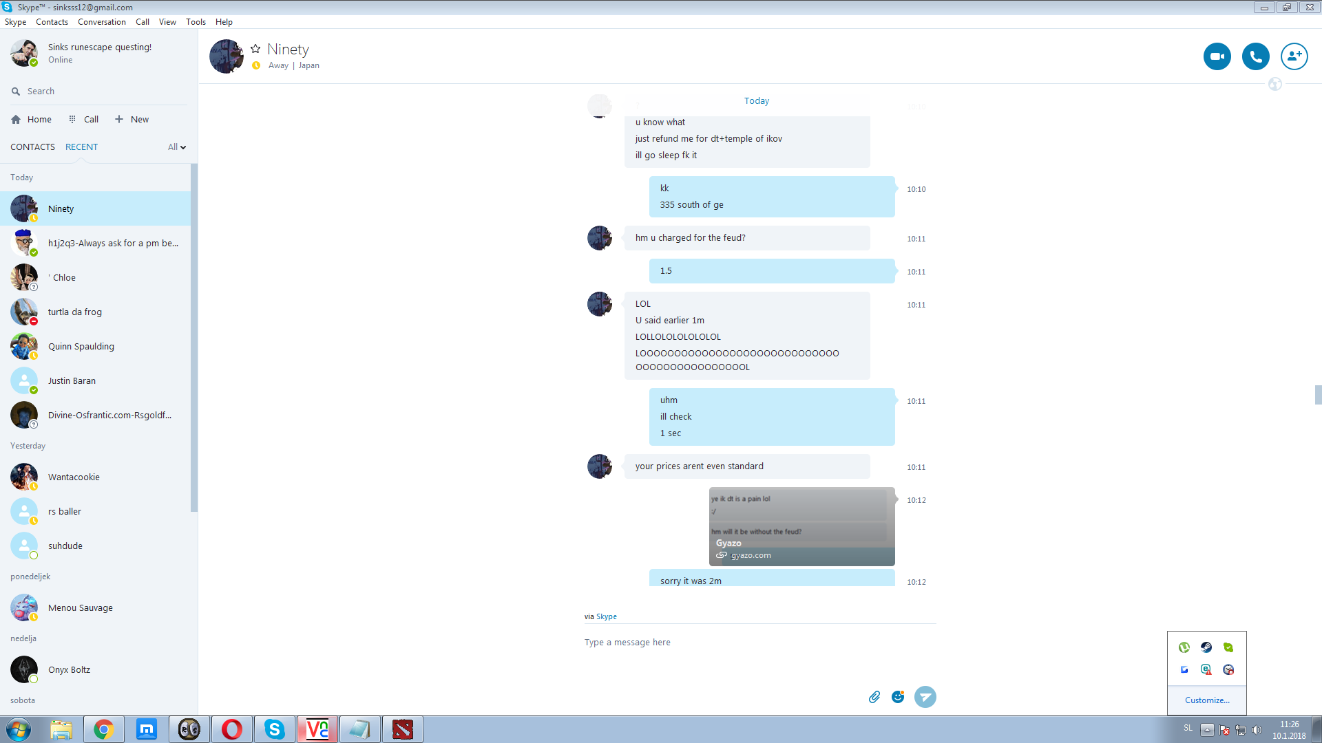Expand the All contacts filter dropdown
Image resolution: width=1322 pixels, height=743 pixels.
pos(177,147)
